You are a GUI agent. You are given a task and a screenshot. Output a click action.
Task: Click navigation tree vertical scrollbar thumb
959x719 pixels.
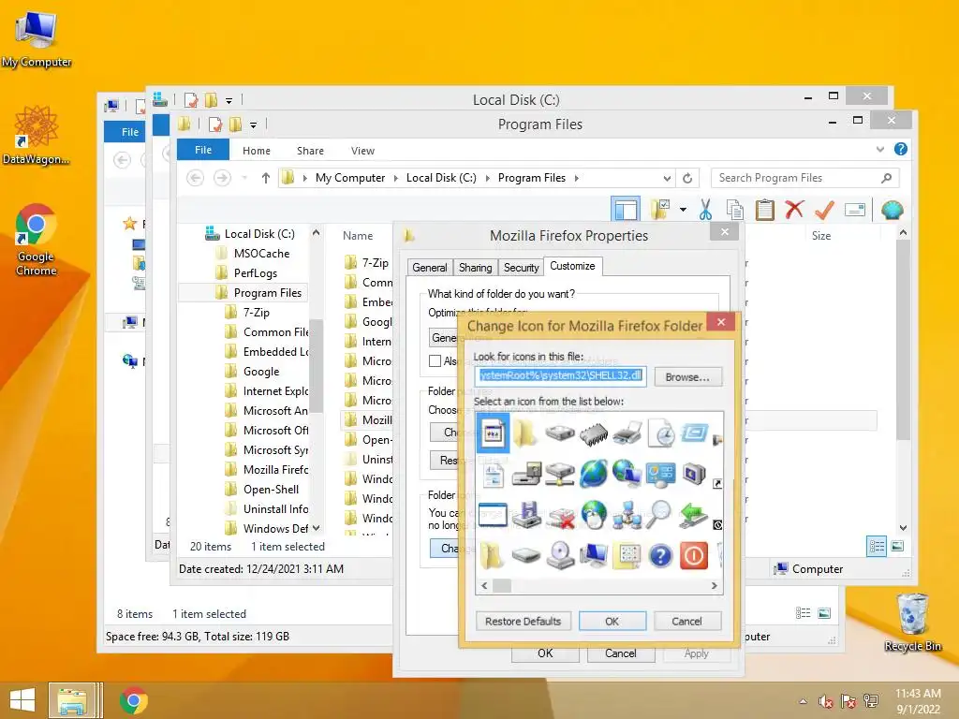pos(316,366)
